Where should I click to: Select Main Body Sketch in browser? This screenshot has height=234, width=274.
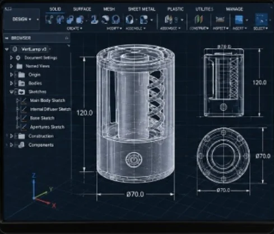(x=48, y=100)
